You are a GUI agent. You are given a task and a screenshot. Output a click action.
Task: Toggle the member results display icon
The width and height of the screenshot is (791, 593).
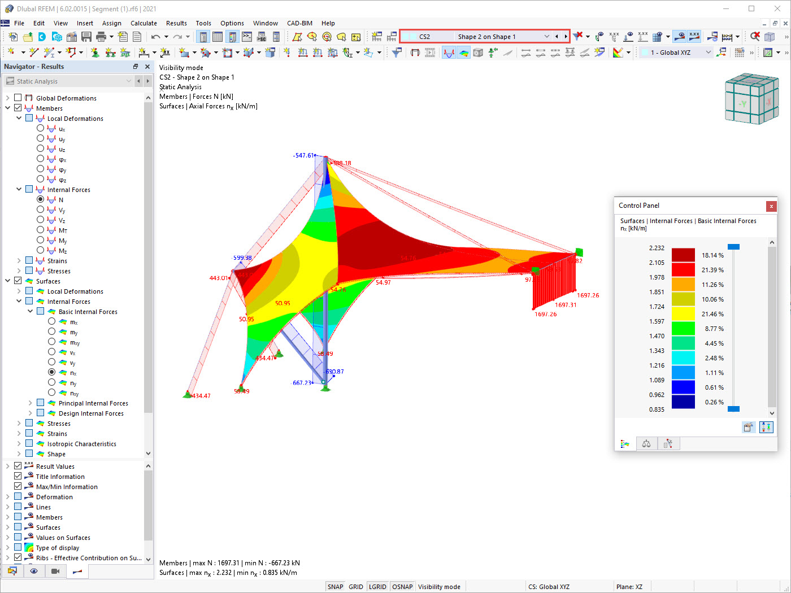449,52
